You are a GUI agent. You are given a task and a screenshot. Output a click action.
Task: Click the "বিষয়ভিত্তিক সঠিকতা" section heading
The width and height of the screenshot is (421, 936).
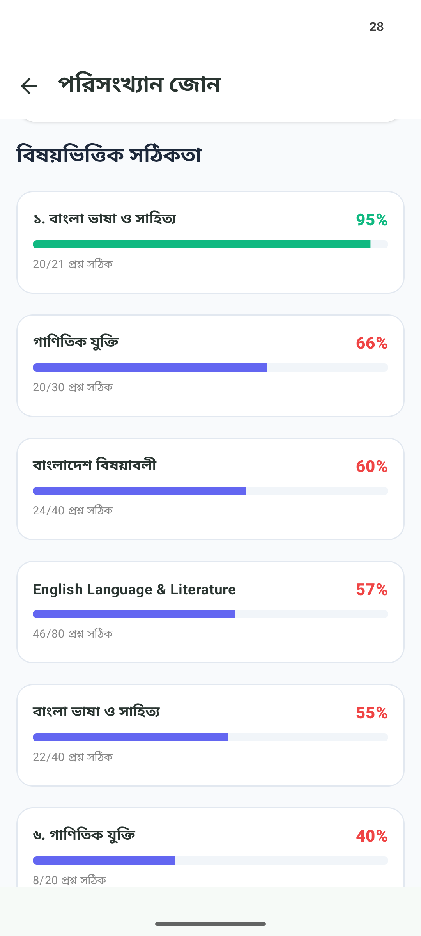point(109,155)
